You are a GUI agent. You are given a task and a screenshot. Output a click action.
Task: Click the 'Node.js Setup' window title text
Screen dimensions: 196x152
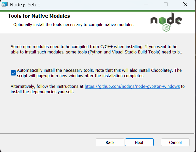point(25,5)
